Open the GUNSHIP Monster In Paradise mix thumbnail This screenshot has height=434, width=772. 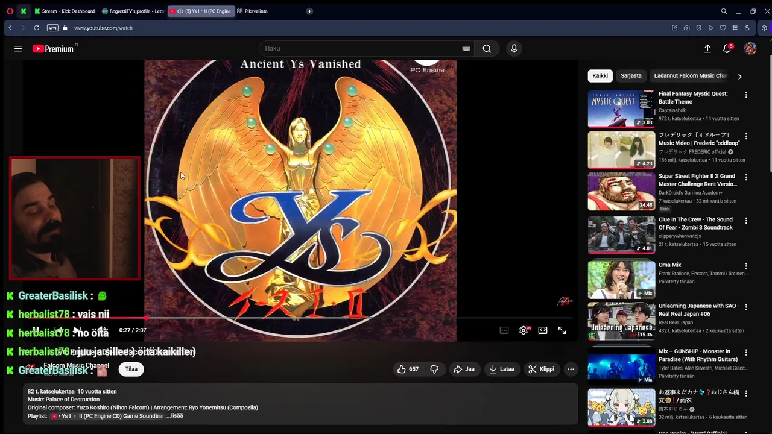click(621, 365)
